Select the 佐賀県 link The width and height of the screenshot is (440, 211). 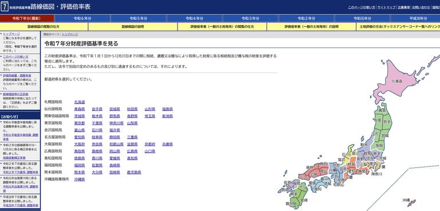[97, 165]
